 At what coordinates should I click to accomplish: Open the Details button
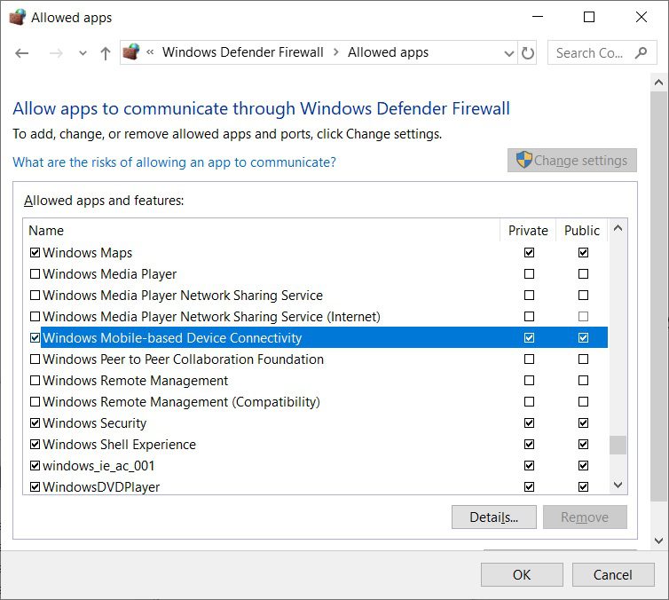point(493,517)
